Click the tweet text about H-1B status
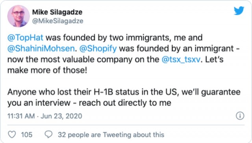 click(124, 97)
